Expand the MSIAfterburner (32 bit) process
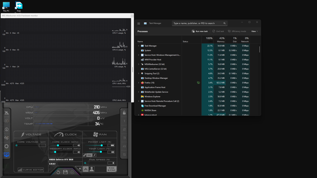 [x=138, y=64]
